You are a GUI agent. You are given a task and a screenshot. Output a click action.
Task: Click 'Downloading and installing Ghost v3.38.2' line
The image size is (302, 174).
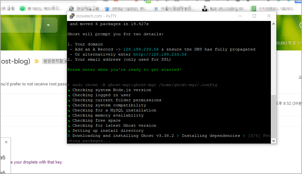(123, 136)
